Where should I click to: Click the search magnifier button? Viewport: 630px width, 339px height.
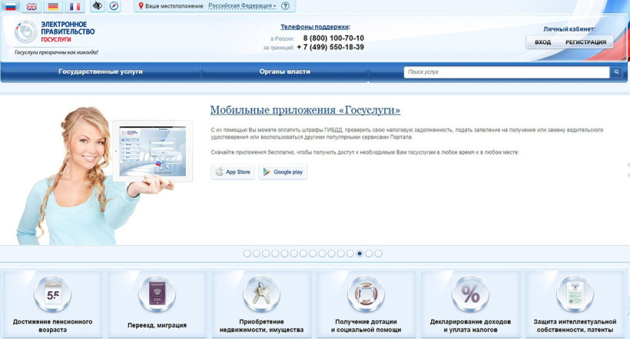616,72
